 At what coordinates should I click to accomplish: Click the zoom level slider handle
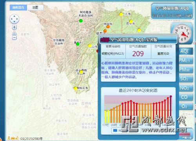tap(15, 34)
